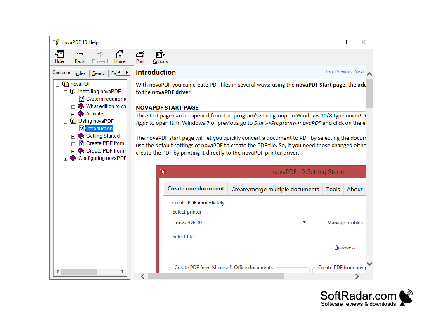Expand the Create PDF from node with page icon
423x317 pixels.
tap(73, 144)
